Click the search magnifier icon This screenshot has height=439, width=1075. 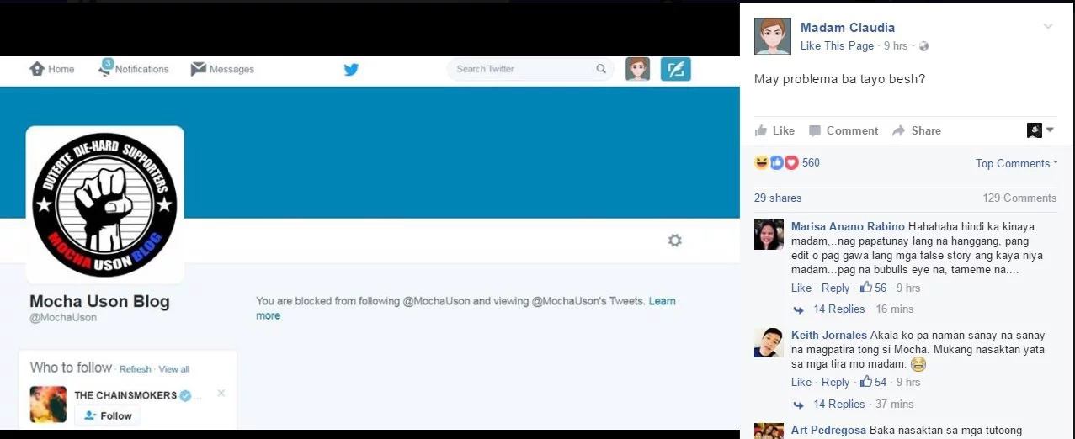[601, 69]
